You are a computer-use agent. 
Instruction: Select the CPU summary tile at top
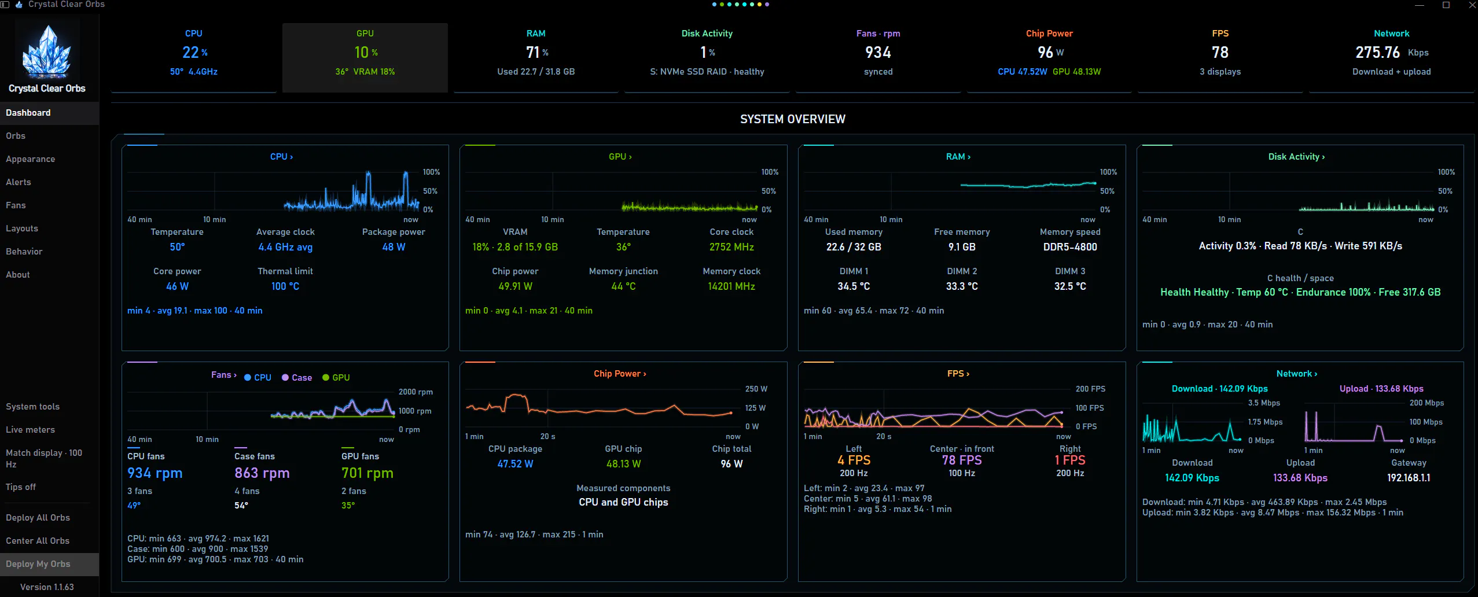(x=194, y=57)
